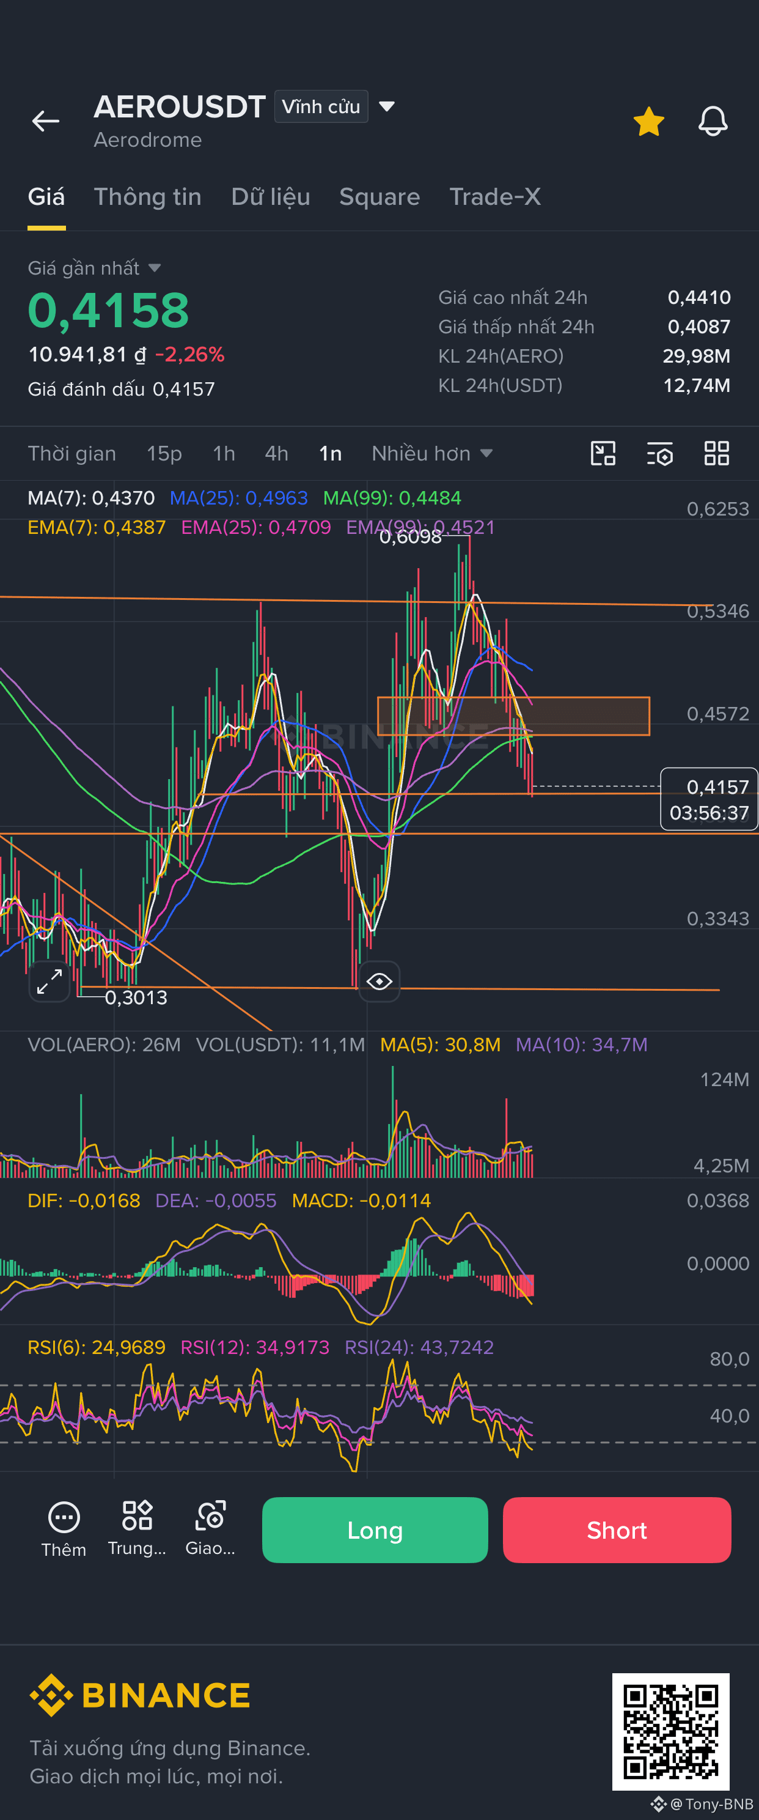Click the RSI(6): 24,9689 label
The height and width of the screenshot is (1820, 759).
coord(96,1347)
